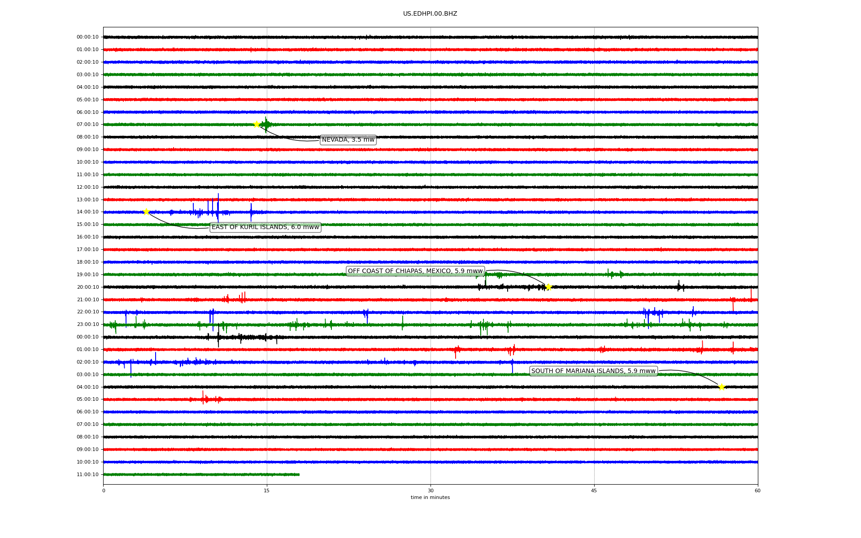The width and height of the screenshot is (861, 538).
Task: Click the 20:00:10 time label
Action: pos(87,287)
